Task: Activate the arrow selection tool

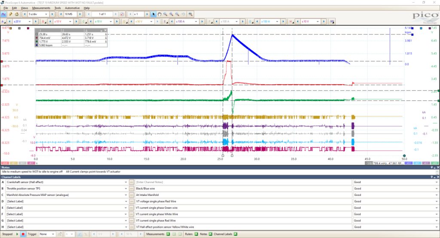Action: pyautogui.click(x=153, y=14)
